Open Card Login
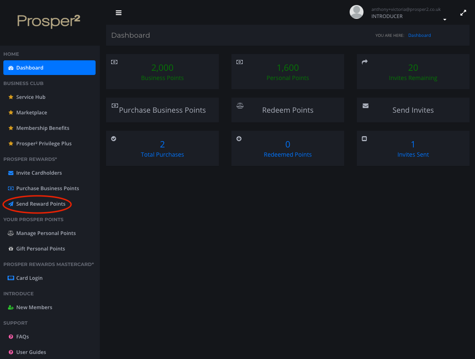 29,278
